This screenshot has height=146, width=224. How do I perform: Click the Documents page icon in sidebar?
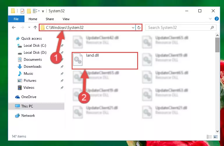pos(20,60)
